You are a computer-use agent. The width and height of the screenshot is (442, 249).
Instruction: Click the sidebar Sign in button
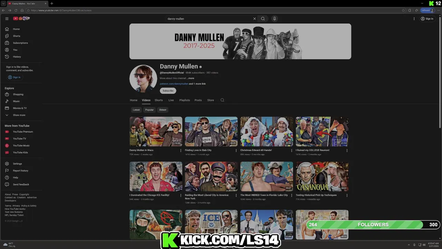(14, 77)
